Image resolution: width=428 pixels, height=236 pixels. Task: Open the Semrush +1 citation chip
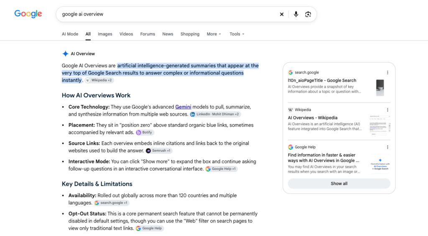pyautogui.click(x=158, y=151)
